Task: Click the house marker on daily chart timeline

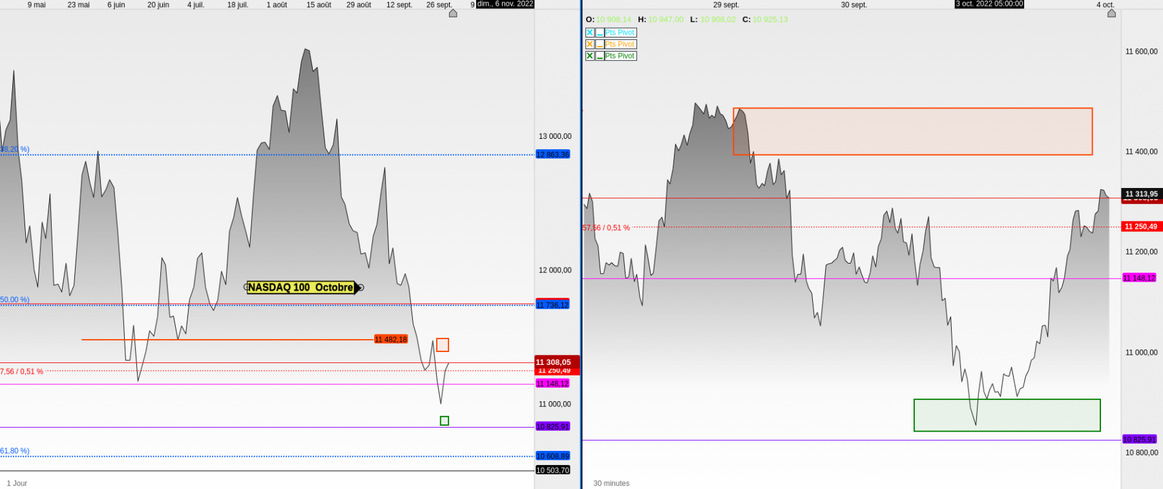Action: (x=453, y=13)
